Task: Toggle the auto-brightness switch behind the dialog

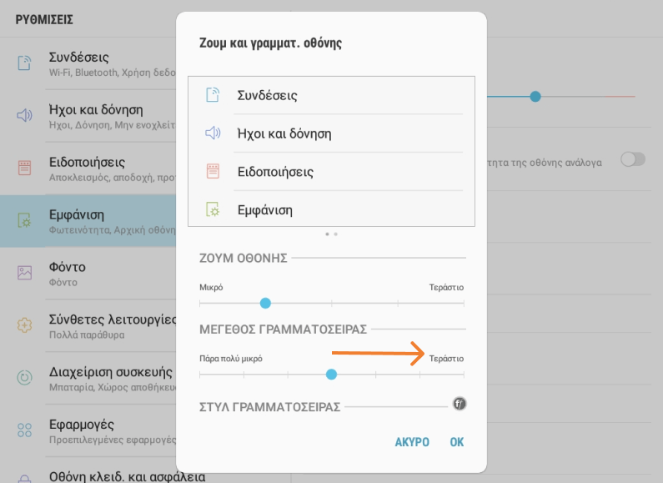Action: [633, 159]
